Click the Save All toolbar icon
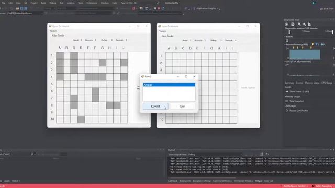Viewport: 335px width, 188px height. pos(26,8)
